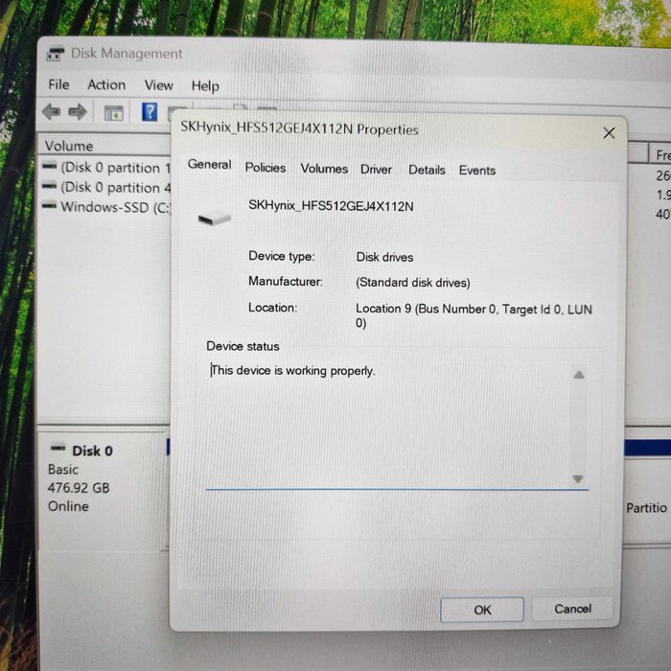Select the General tab
671x671 pixels.
tap(209, 164)
